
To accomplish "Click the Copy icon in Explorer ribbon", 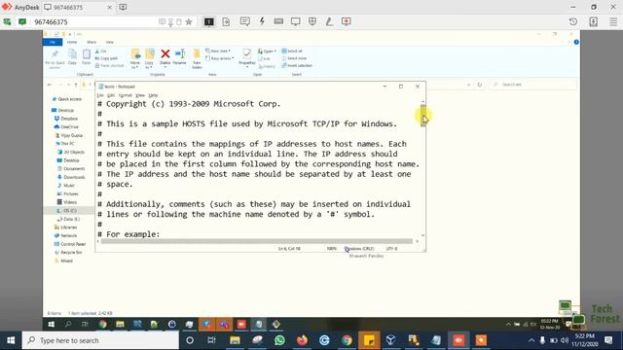I will coord(72,56).
